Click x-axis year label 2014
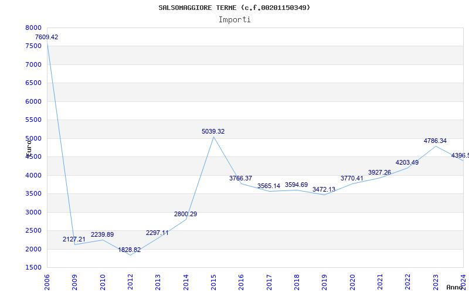469x293 pixels. pos(185,282)
